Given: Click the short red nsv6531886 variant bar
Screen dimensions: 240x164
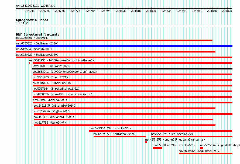Looking at the screenshot, I should point(157,148).
